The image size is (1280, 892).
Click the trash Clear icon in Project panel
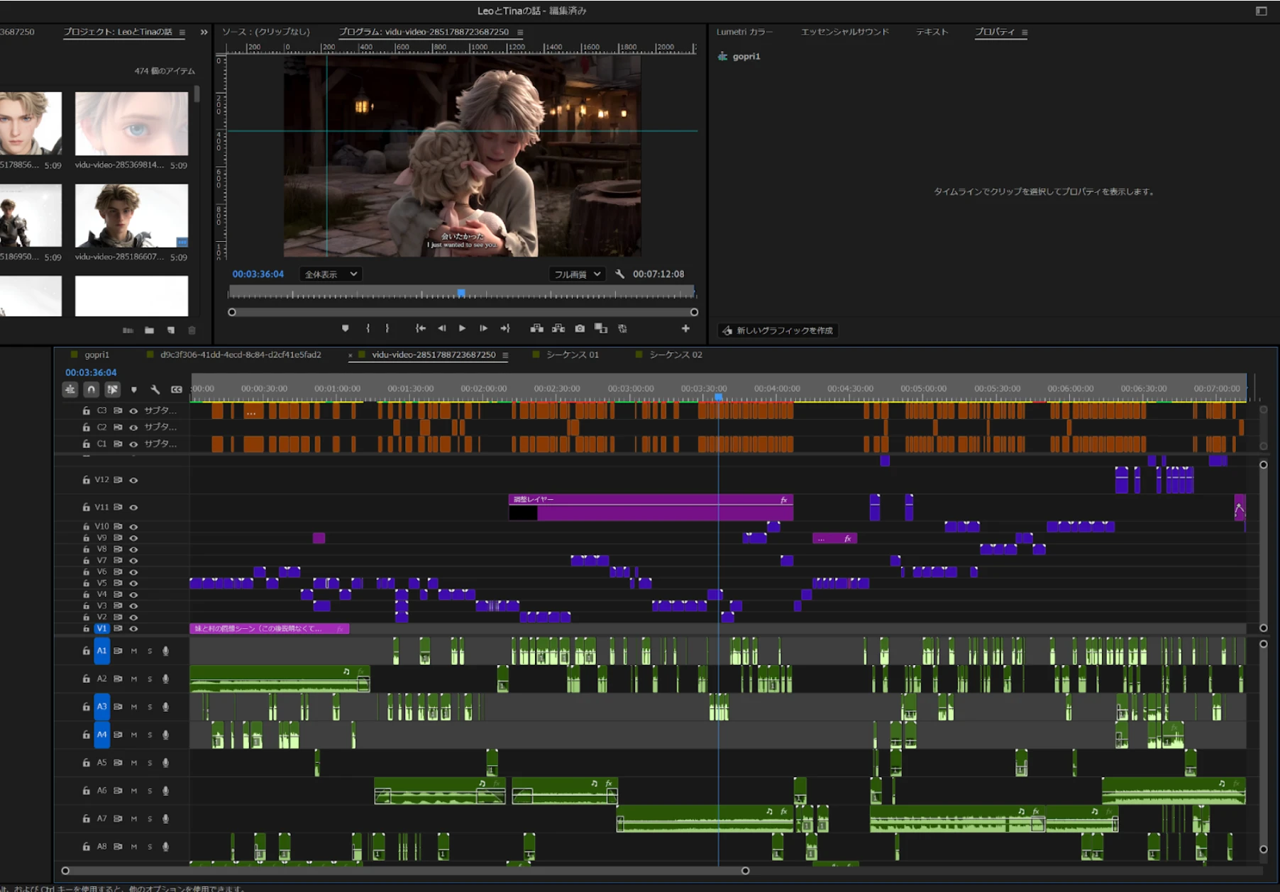point(192,330)
